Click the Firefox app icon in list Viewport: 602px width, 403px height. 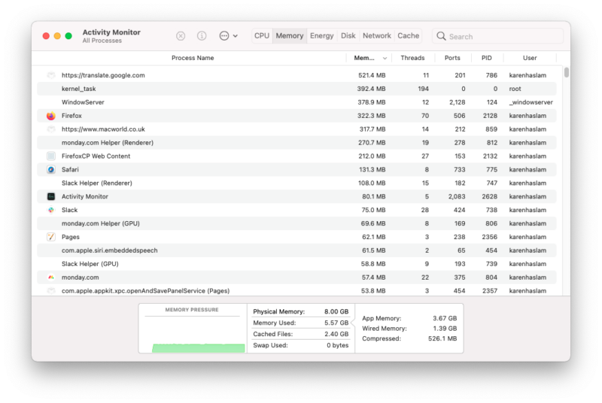pos(51,116)
